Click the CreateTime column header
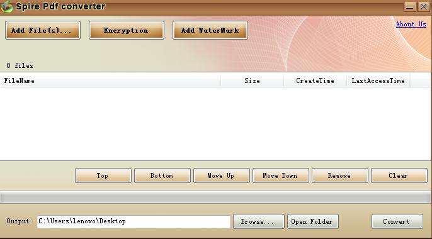 click(x=315, y=81)
